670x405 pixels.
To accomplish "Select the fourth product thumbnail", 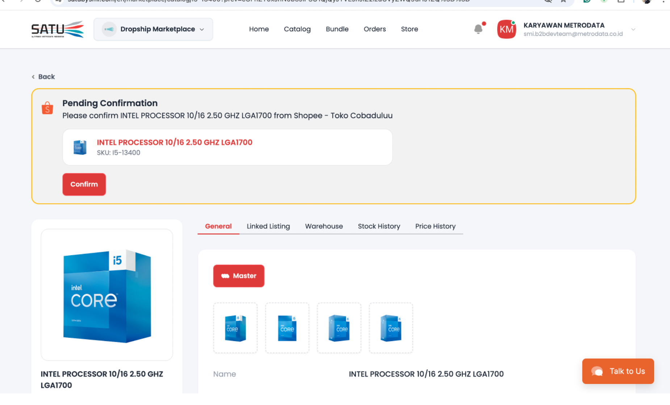I will (x=391, y=328).
